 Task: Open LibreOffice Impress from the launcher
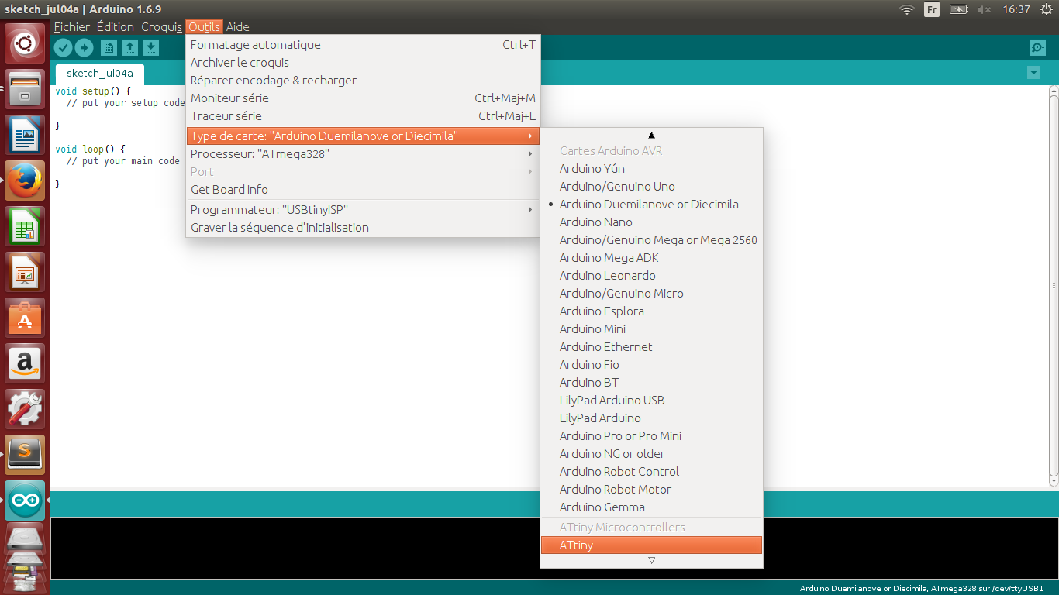pos(26,273)
